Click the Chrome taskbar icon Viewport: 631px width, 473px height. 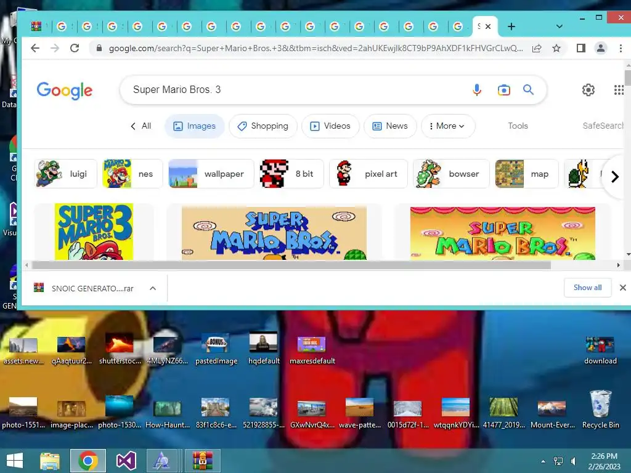pos(88,461)
